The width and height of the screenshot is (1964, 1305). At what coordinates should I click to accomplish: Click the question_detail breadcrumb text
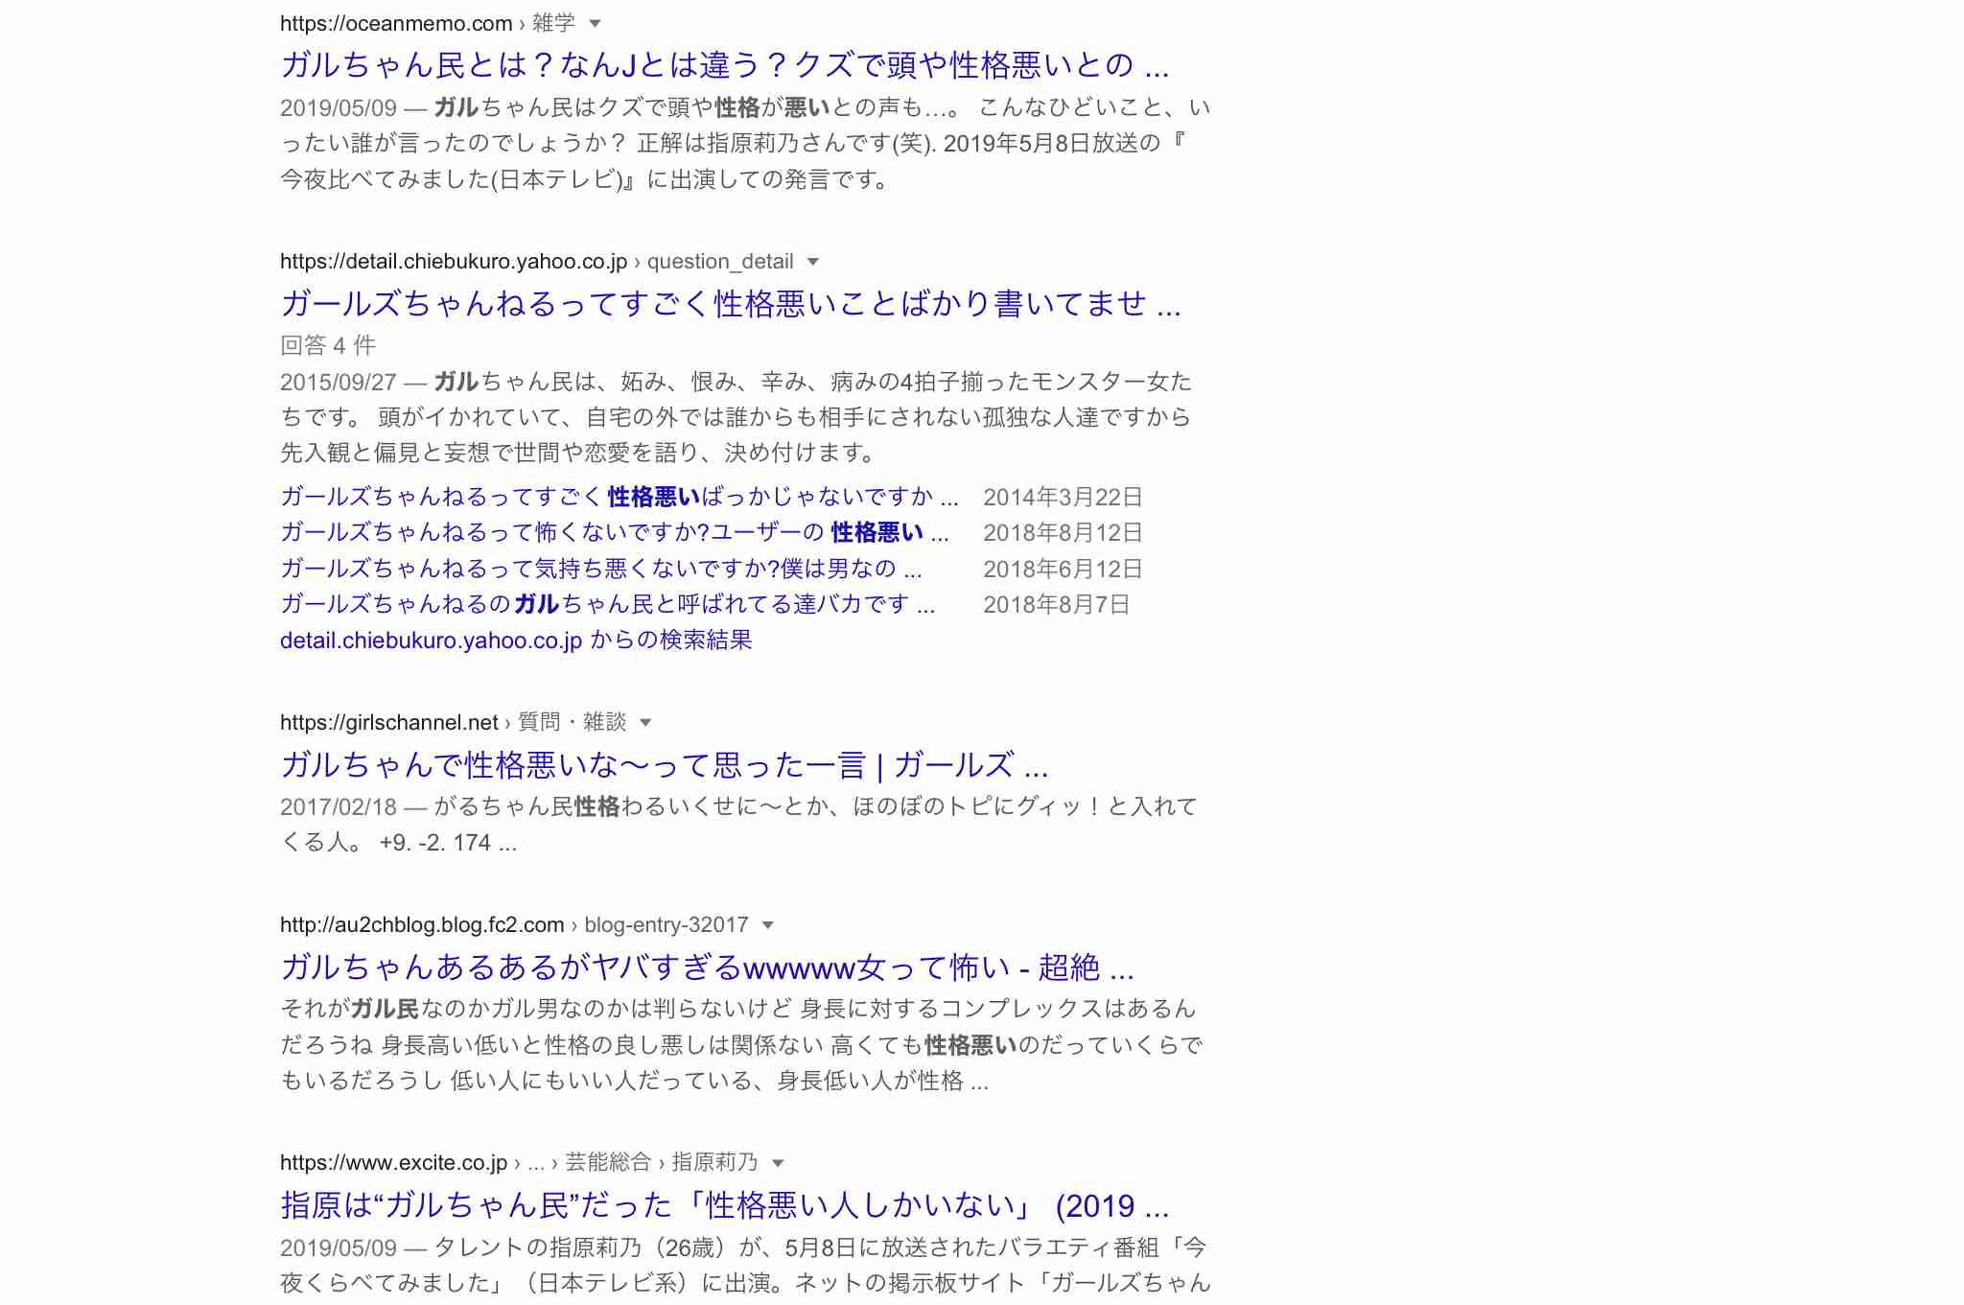click(720, 262)
